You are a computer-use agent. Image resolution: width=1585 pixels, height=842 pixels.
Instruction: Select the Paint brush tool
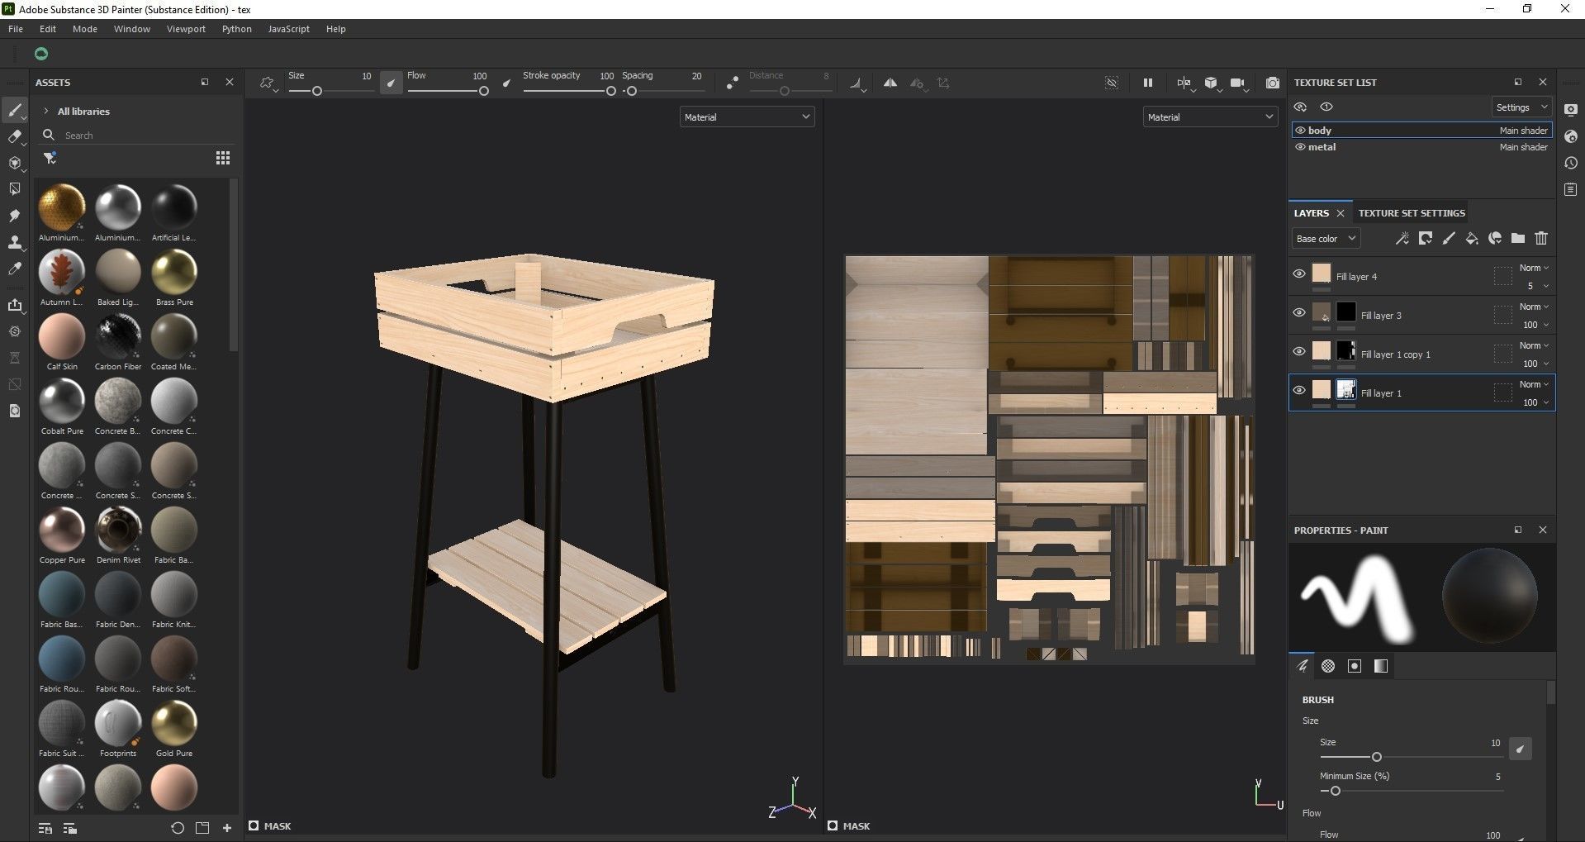(14, 110)
